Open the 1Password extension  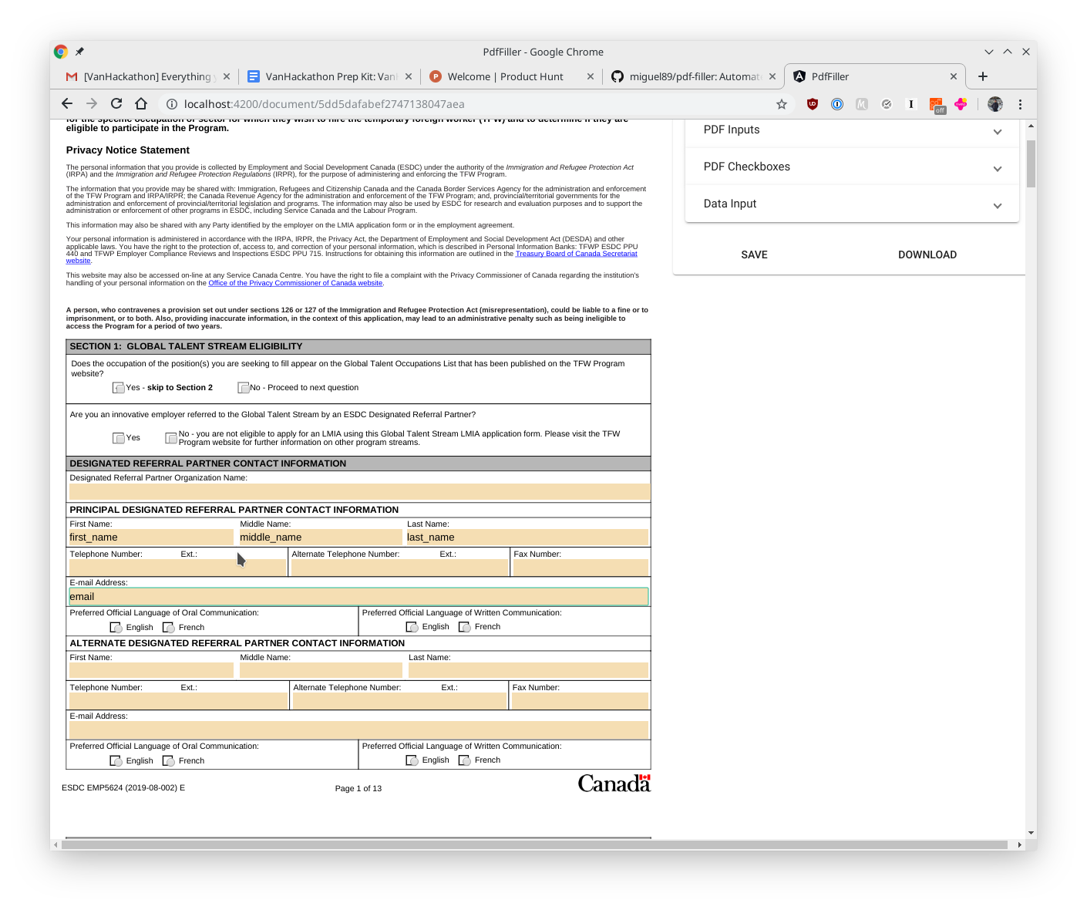pos(837,104)
